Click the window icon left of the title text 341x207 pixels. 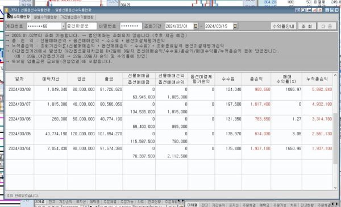(x=6, y=10)
